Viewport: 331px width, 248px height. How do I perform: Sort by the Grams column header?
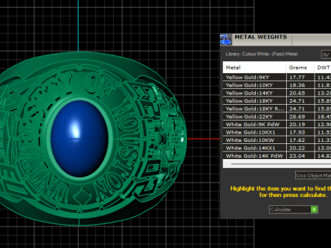pos(300,68)
